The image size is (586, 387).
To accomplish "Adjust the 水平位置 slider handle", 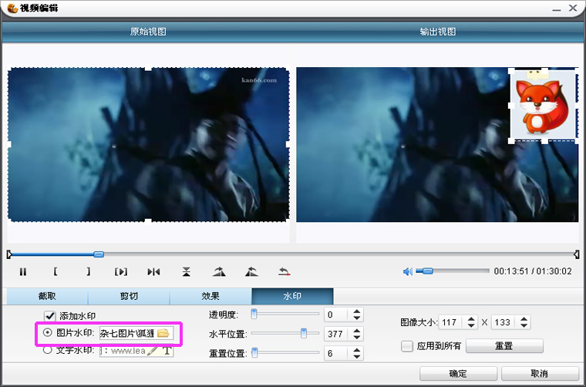I will 304,333.
